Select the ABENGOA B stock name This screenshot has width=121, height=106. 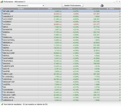(8, 100)
